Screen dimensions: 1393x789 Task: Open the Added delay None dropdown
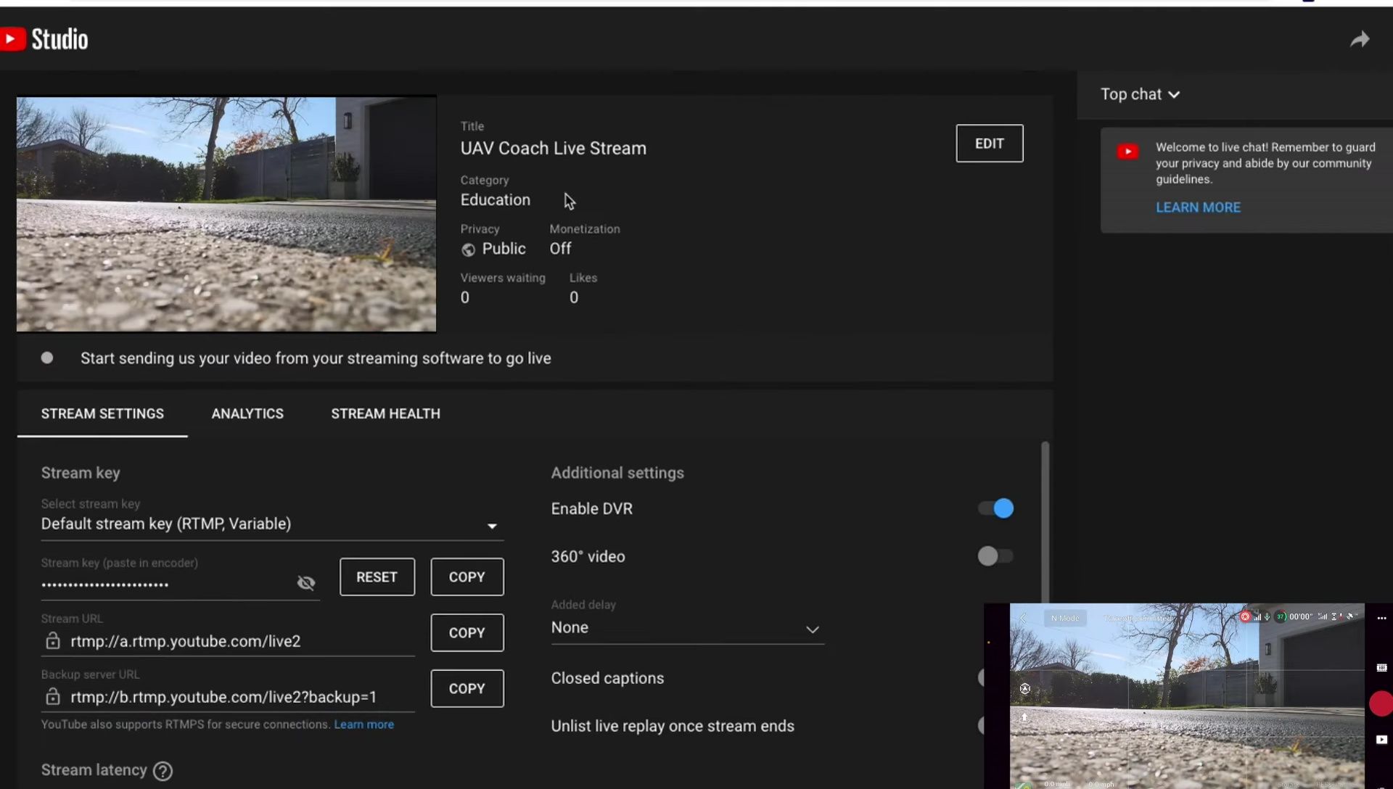687,628
